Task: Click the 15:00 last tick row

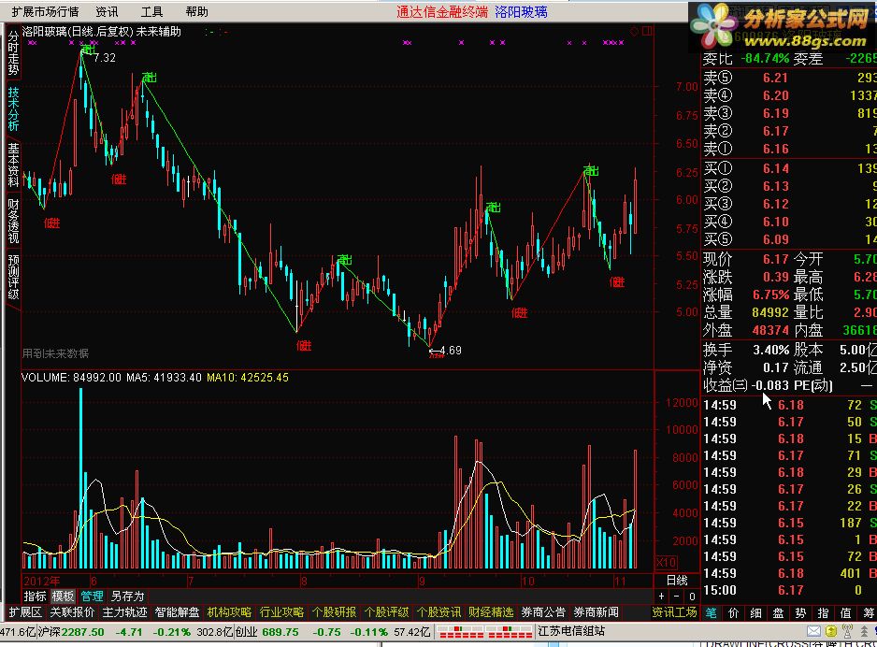Action: pyautogui.click(x=788, y=590)
